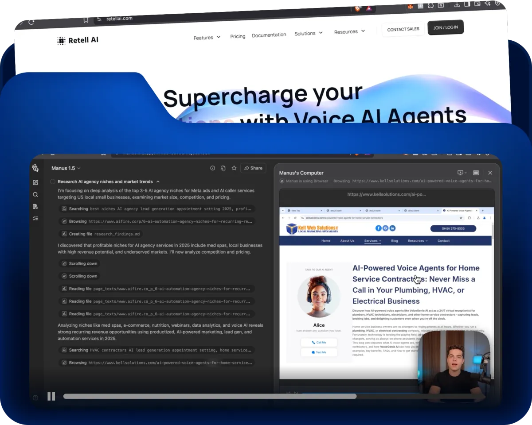Click the Retell AI logo
This screenshot has height=425, width=532.
click(78, 40)
